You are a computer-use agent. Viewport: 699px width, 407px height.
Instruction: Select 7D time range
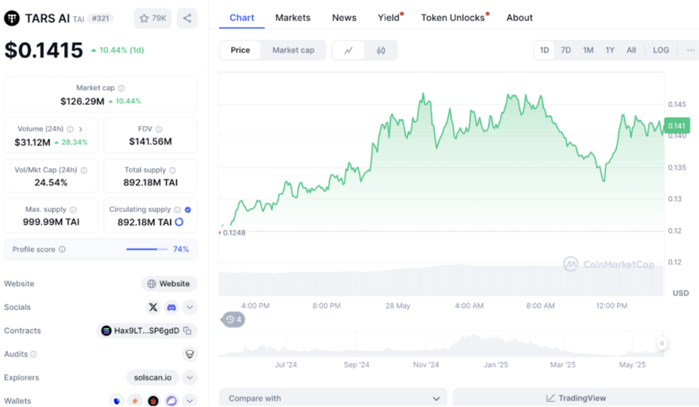coord(566,50)
